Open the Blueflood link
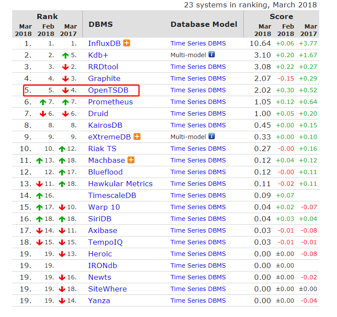 (x=105, y=172)
